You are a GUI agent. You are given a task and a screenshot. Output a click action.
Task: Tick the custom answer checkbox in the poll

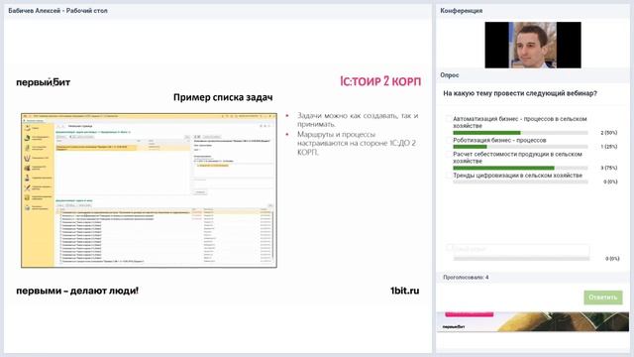(449, 248)
